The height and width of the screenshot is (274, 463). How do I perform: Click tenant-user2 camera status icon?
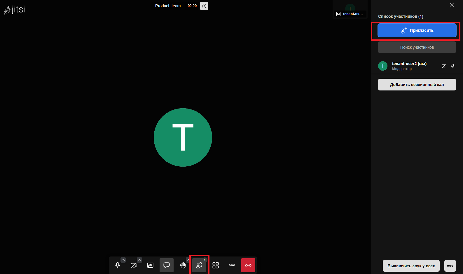point(444,66)
